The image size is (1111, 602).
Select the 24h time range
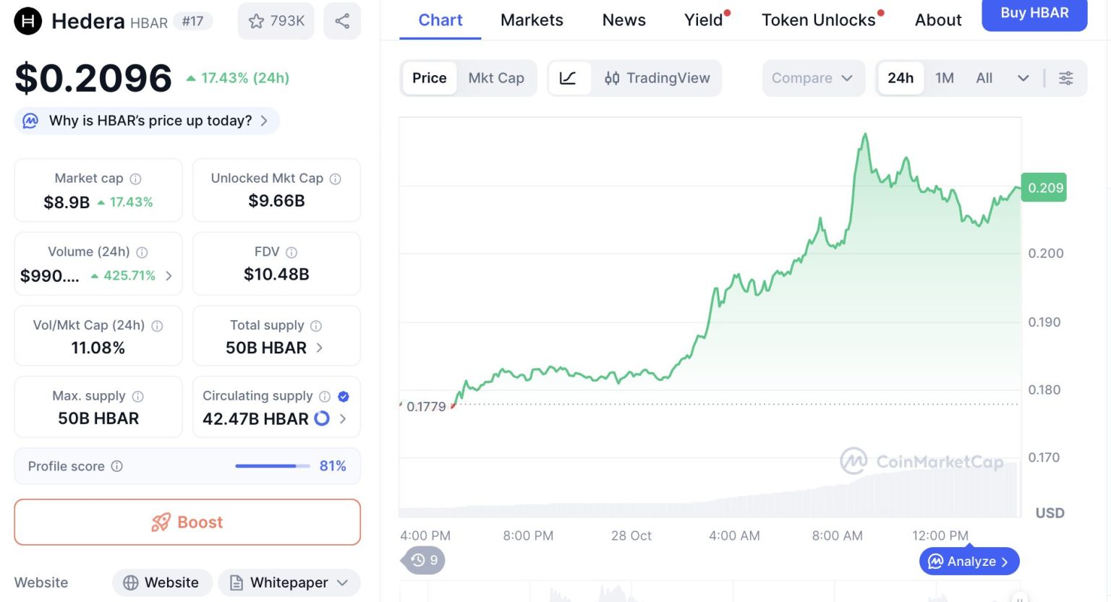tap(901, 78)
